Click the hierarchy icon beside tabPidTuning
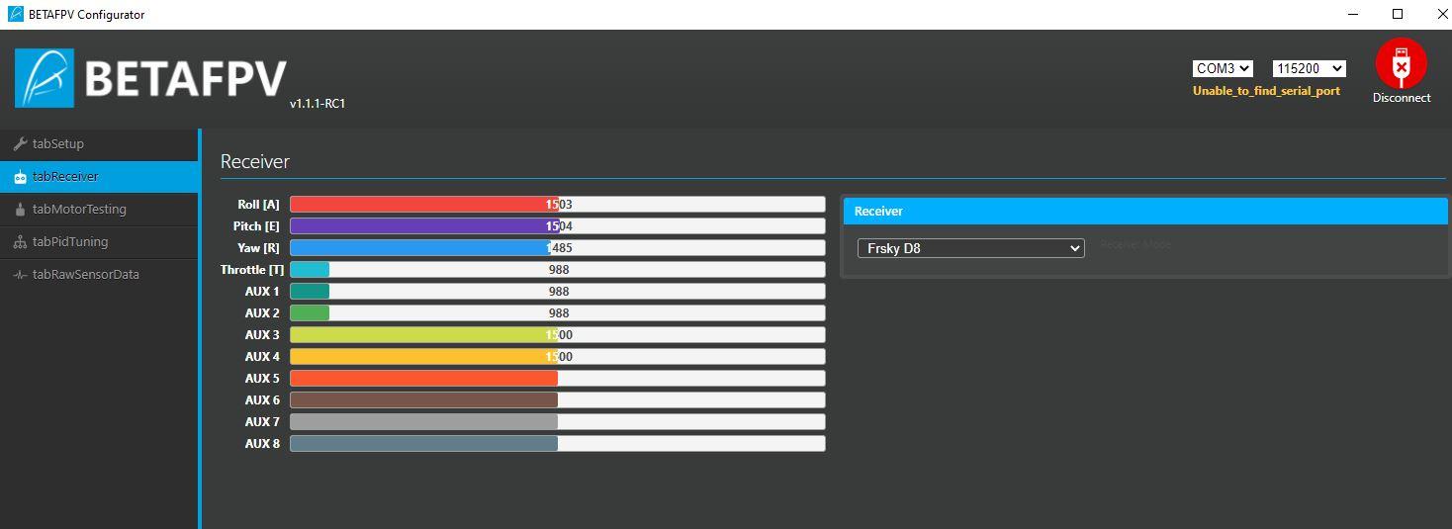The width and height of the screenshot is (1452, 529). pos(20,242)
